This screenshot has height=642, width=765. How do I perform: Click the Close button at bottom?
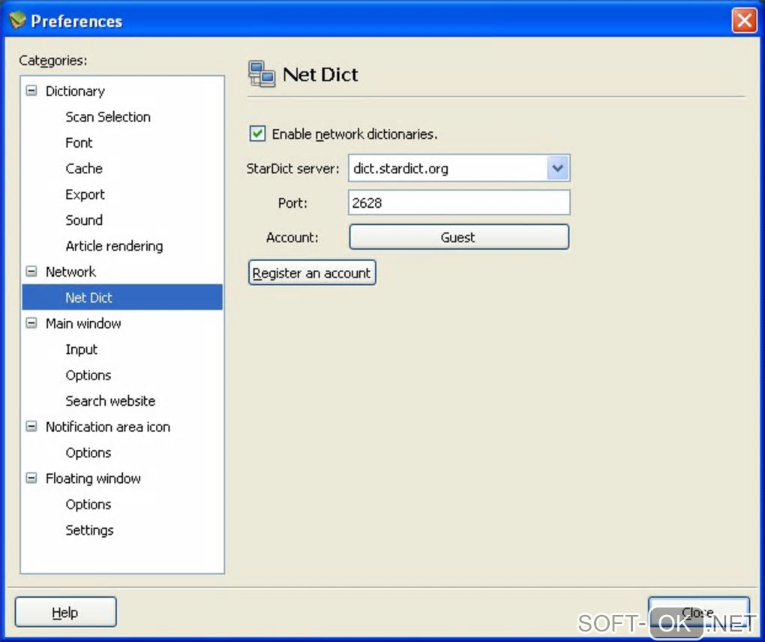coord(698,612)
